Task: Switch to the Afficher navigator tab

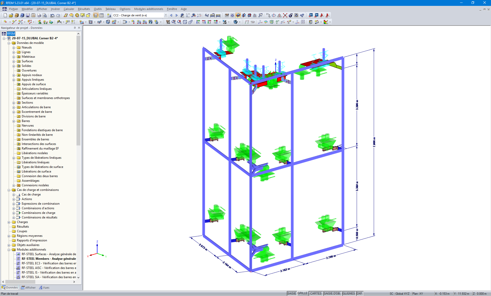Action: [x=28, y=288]
